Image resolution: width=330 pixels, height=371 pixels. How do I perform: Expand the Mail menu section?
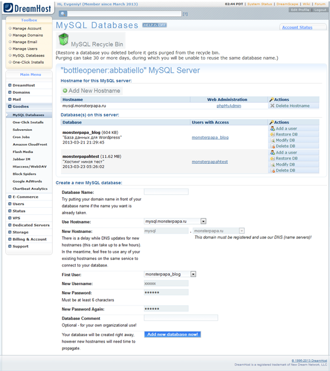point(10,100)
